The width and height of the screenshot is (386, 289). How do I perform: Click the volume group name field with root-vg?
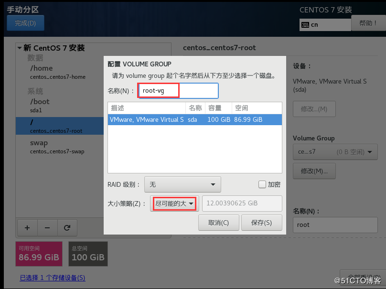click(x=178, y=91)
